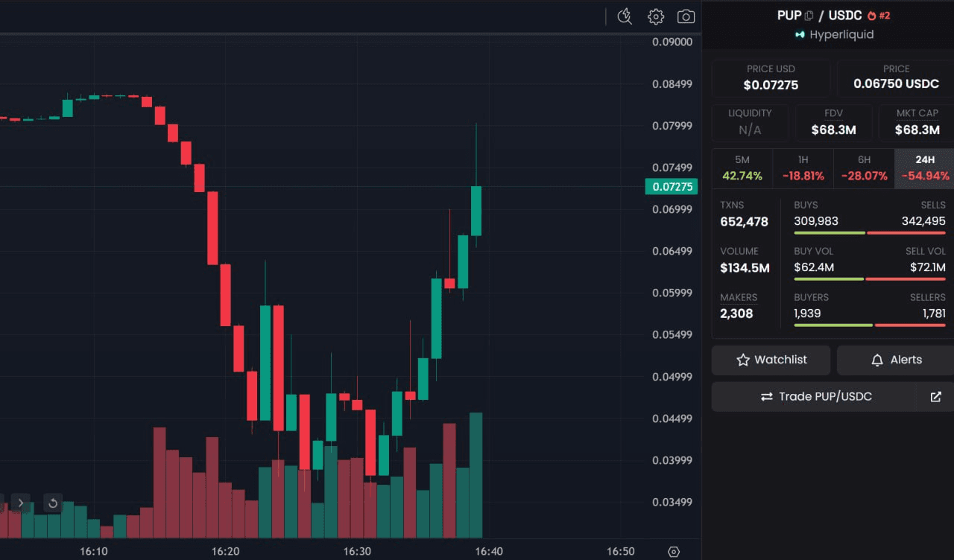Click the USDC quote symbol in header
Image resolution: width=954 pixels, height=560 pixels.
(845, 16)
